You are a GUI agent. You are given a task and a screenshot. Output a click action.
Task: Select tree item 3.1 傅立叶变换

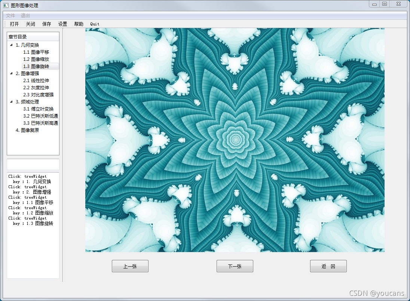(x=39, y=109)
